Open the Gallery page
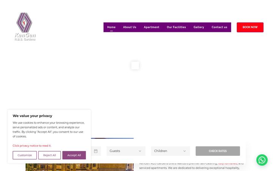 pos(199,27)
